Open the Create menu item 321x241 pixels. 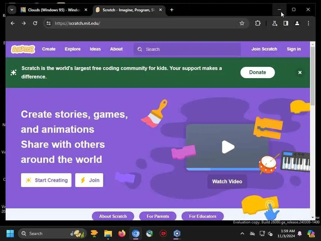pyautogui.click(x=49, y=49)
